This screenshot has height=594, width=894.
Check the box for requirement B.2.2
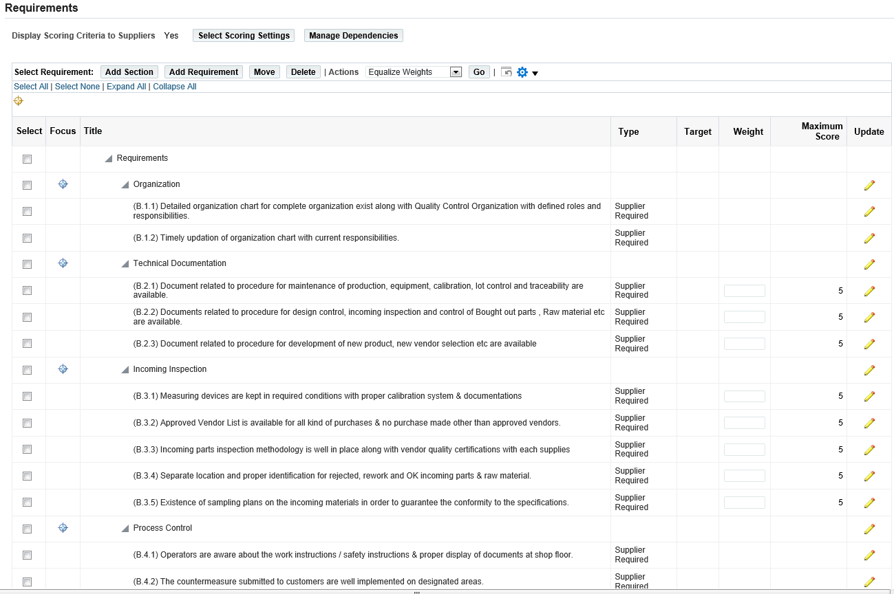[27, 317]
